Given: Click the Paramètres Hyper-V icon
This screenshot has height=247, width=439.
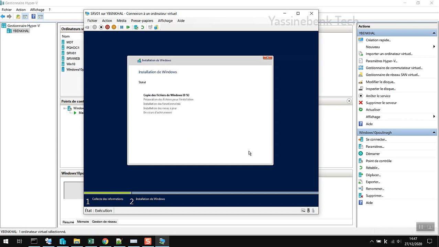Looking at the screenshot, I should tap(361, 61).
